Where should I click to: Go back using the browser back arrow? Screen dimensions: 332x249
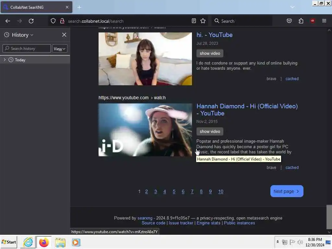8,21
